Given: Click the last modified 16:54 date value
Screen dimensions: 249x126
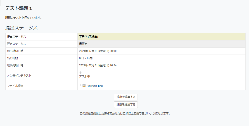Looking at the screenshot, I should [x=98, y=65].
